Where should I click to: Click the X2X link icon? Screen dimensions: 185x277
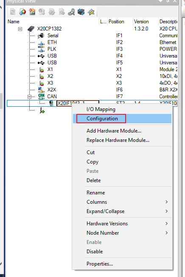pos(41,90)
